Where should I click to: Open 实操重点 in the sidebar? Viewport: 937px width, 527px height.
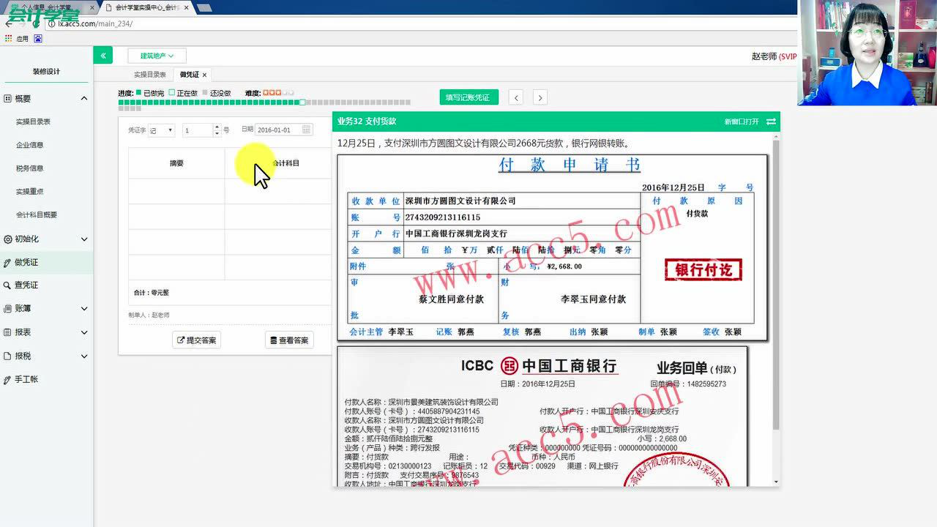coord(29,192)
